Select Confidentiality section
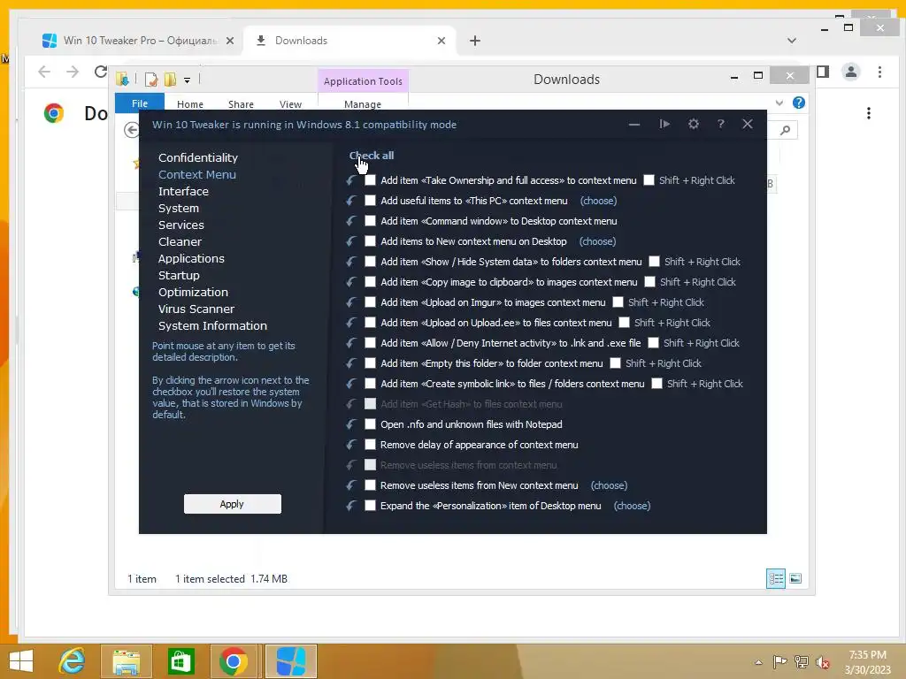906x679 pixels. [198, 157]
